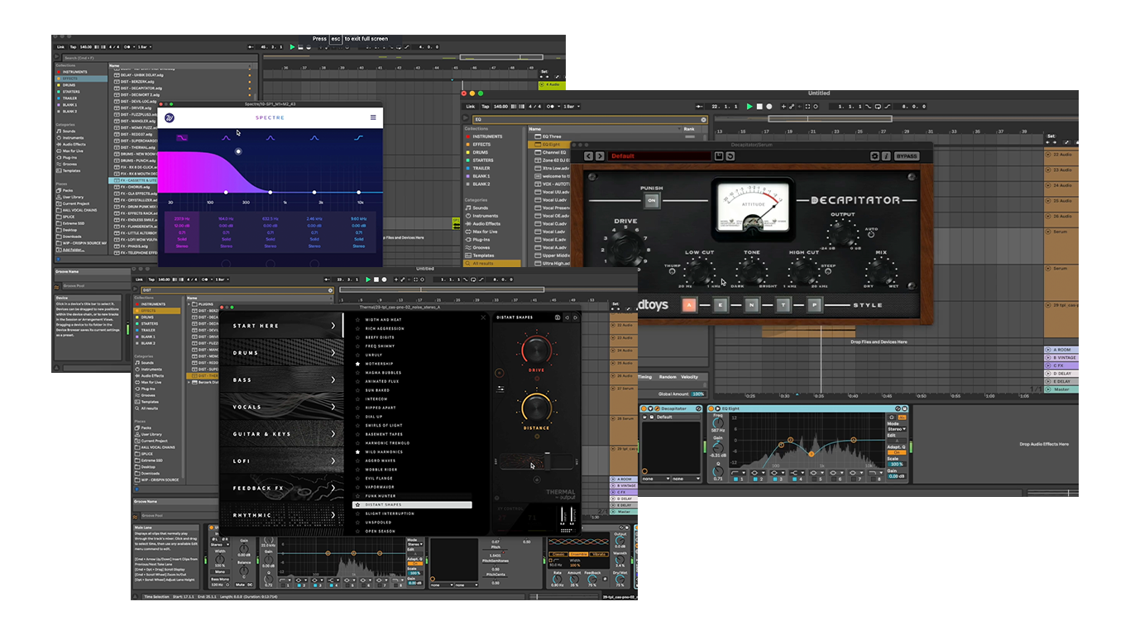The height and width of the screenshot is (635, 1130).
Task: Click the Tap tempo button in the EQ window
Action: coord(485,107)
